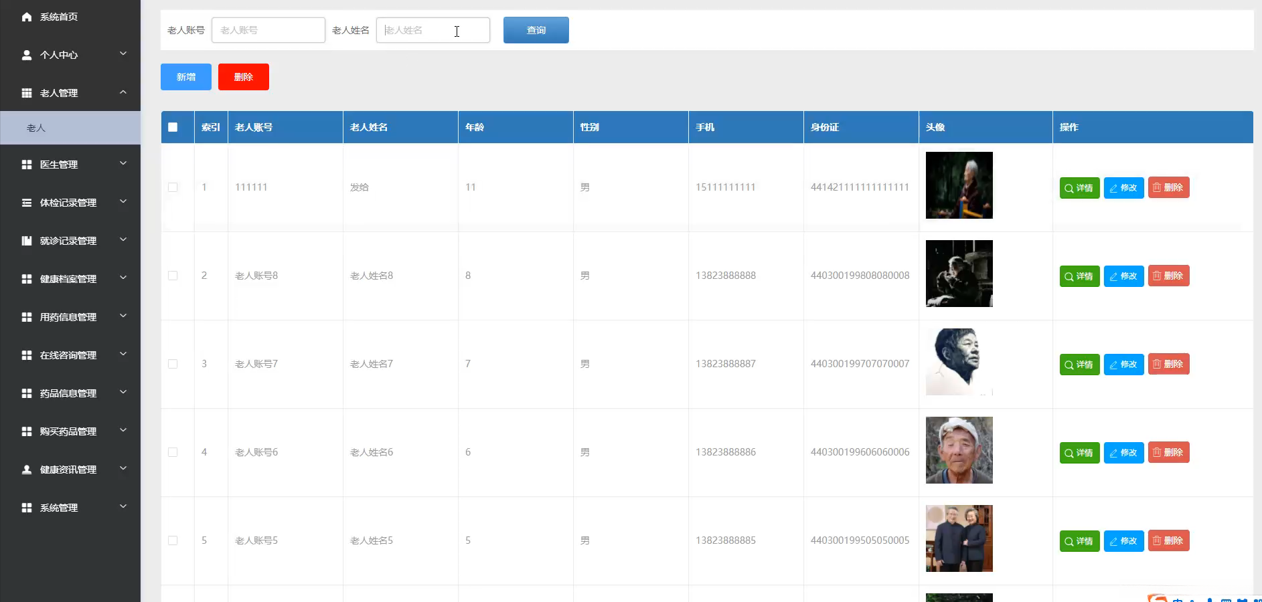Click the 查询 search button
Image resolution: width=1262 pixels, height=602 pixels.
[536, 30]
